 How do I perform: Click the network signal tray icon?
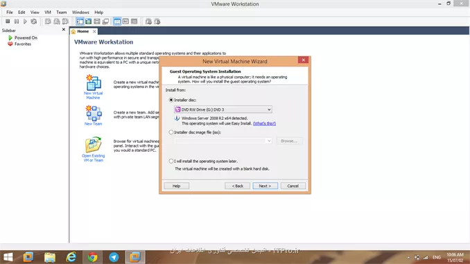[x=426, y=257]
